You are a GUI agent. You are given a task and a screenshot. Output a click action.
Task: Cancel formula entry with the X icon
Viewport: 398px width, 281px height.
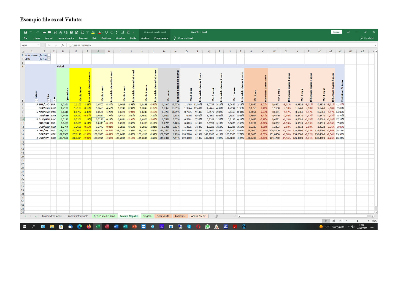[x=49, y=45]
